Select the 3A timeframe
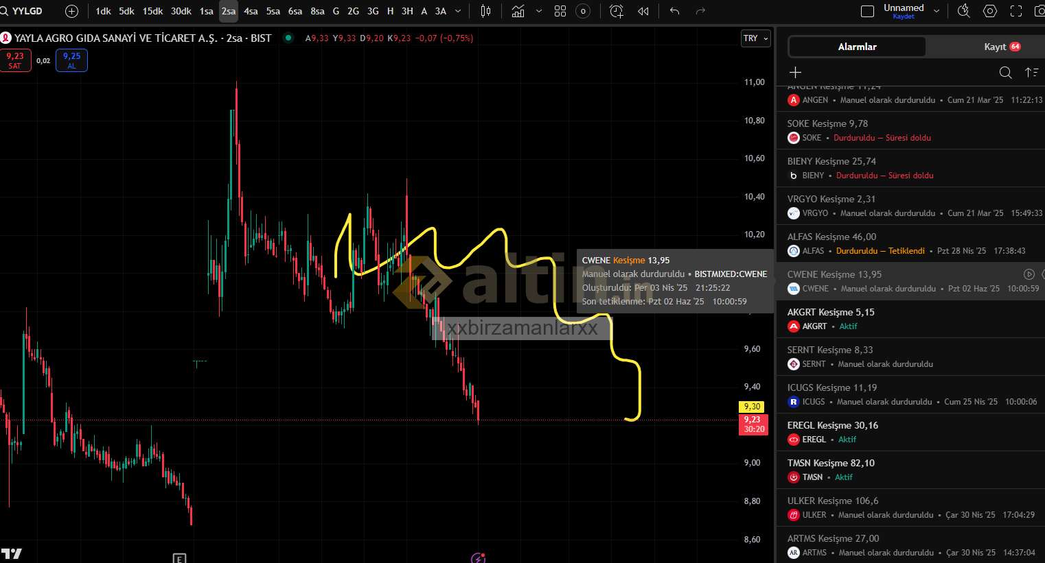The image size is (1045, 563). [441, 11]
